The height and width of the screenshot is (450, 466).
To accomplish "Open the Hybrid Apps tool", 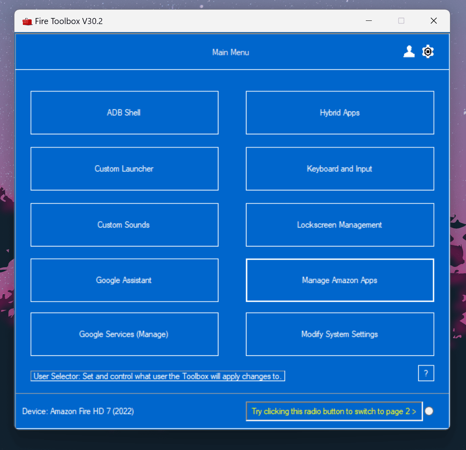I will pos(340,113).
